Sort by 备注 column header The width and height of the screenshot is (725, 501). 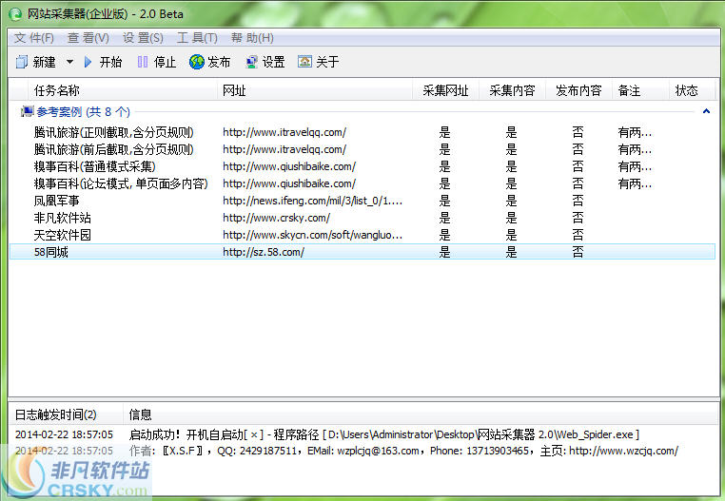(x=641, y=90)
